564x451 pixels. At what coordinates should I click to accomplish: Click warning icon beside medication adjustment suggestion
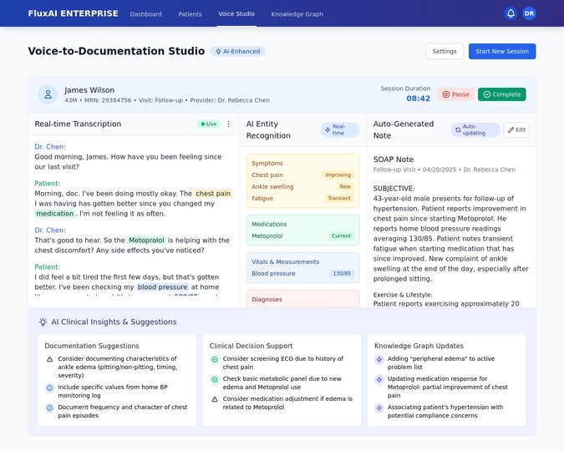[x=215, y=399]
